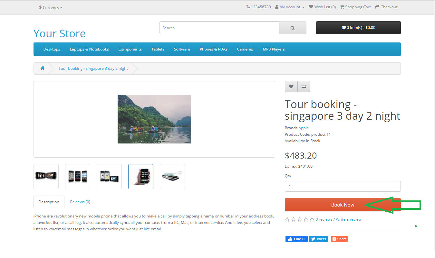The width and height of the screenshot is (435, 258).
Task: Select the hand-holding-iPhone thumbnail
Action: click(x=141, y=177)
